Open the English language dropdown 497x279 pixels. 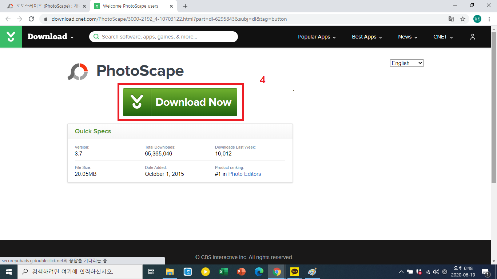[x=407, y=63]
